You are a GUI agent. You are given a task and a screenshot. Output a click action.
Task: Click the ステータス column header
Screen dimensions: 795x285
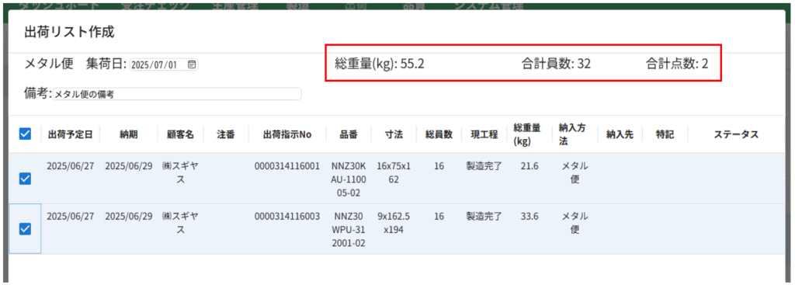click(736, 134)
